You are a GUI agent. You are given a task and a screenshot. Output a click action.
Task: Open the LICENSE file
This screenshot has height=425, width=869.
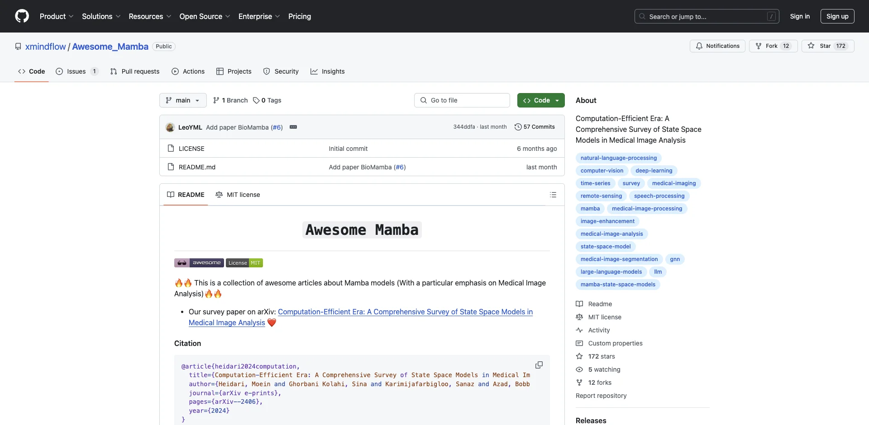(191, 149)
